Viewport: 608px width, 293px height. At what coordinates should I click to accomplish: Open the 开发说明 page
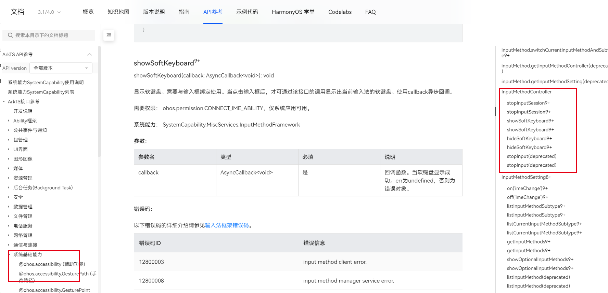tap(23, 111)
